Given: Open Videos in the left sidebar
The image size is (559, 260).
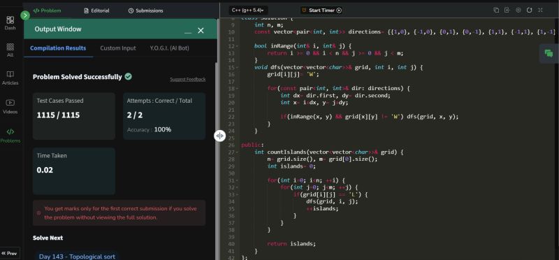Looking at the screenshot, I should 10,107.
